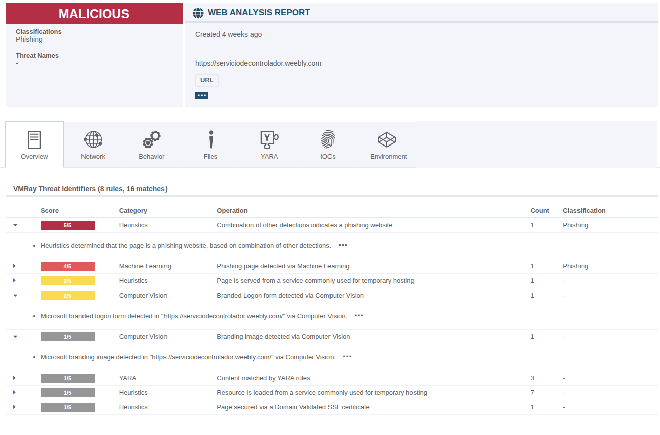
Task: Open the Network tab globe icon
Action: pyautogui.click(x=93, y=139)
